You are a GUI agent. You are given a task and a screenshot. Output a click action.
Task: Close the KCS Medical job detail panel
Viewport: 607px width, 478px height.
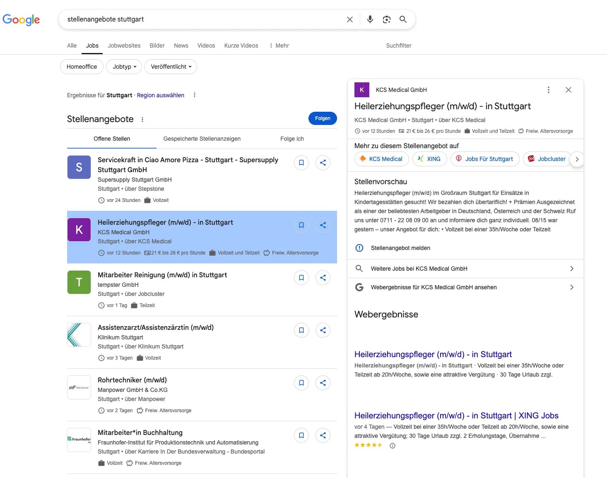568,90
